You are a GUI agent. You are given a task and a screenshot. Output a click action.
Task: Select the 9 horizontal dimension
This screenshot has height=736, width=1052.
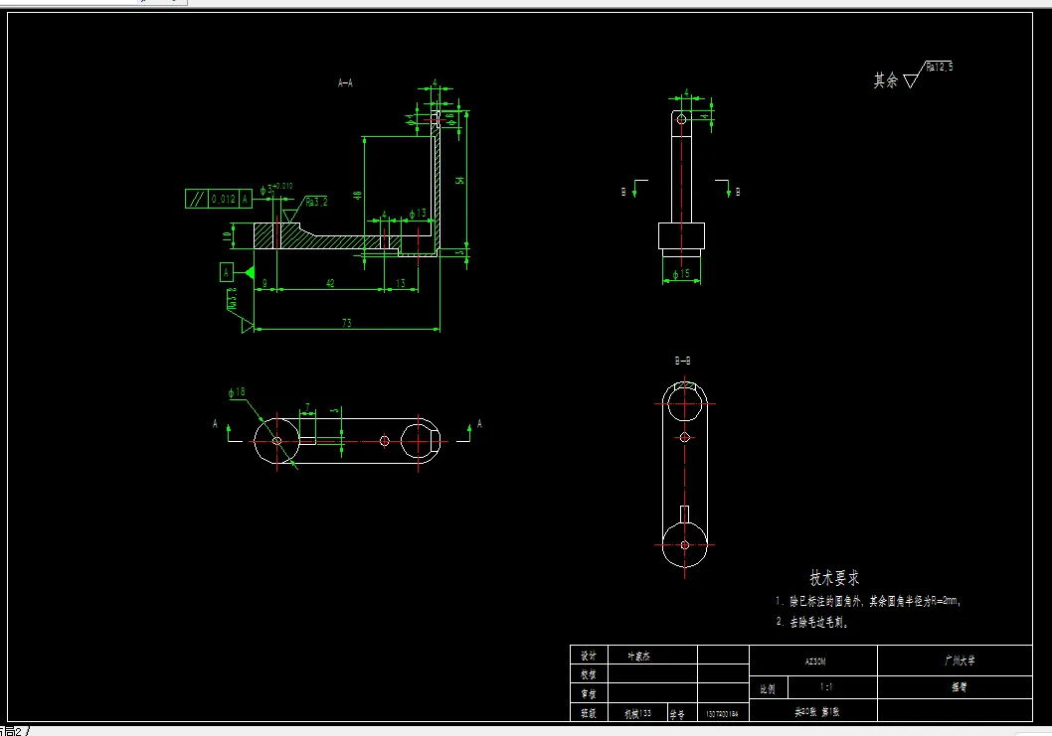[x=265, y=283]
